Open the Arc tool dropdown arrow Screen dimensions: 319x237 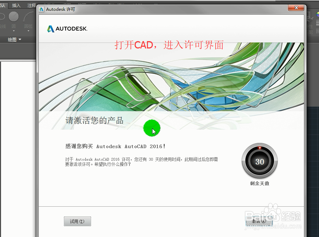[x=28, y=31]
